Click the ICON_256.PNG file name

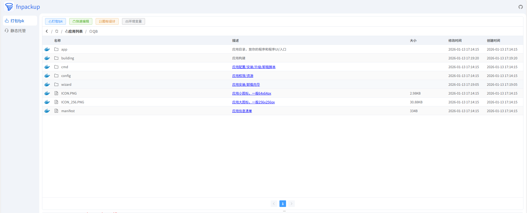point(73,102)
